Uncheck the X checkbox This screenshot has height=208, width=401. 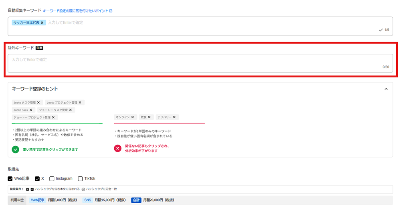[37, 179]
